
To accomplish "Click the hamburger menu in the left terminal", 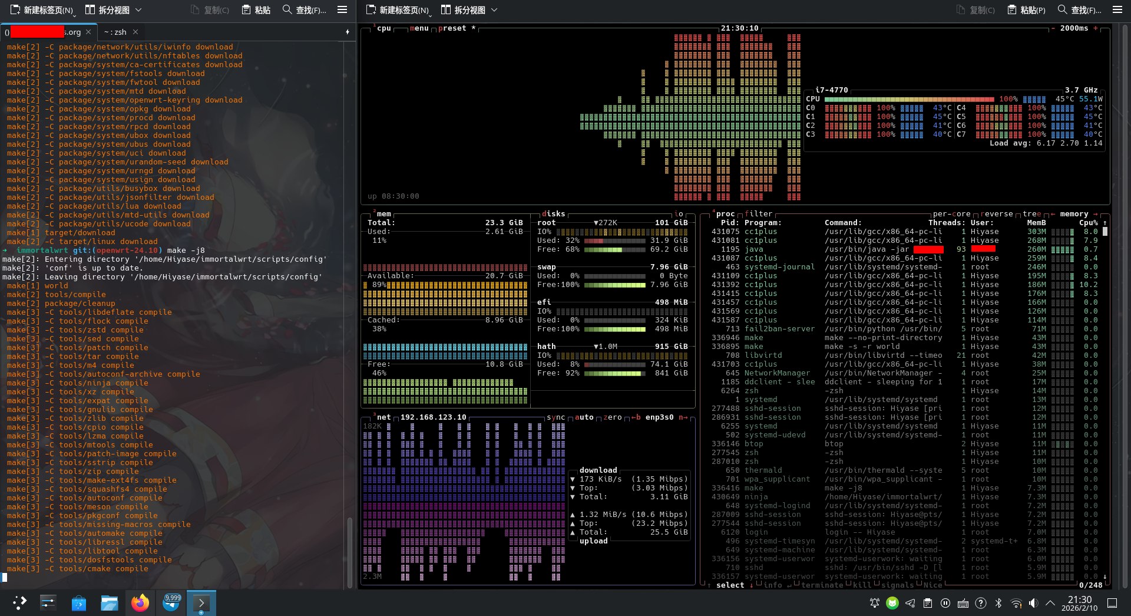I will coord(342,9).
